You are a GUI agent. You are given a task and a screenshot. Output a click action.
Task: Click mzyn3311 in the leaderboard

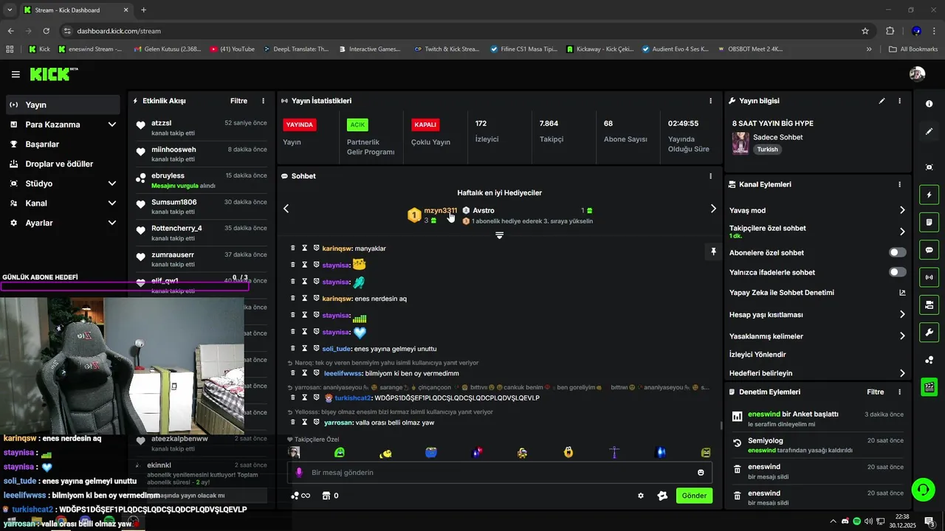coord(440,210)
